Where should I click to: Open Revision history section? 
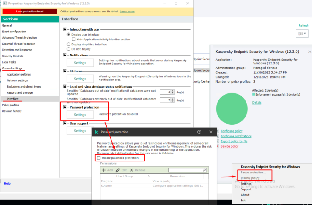point(12,111)
